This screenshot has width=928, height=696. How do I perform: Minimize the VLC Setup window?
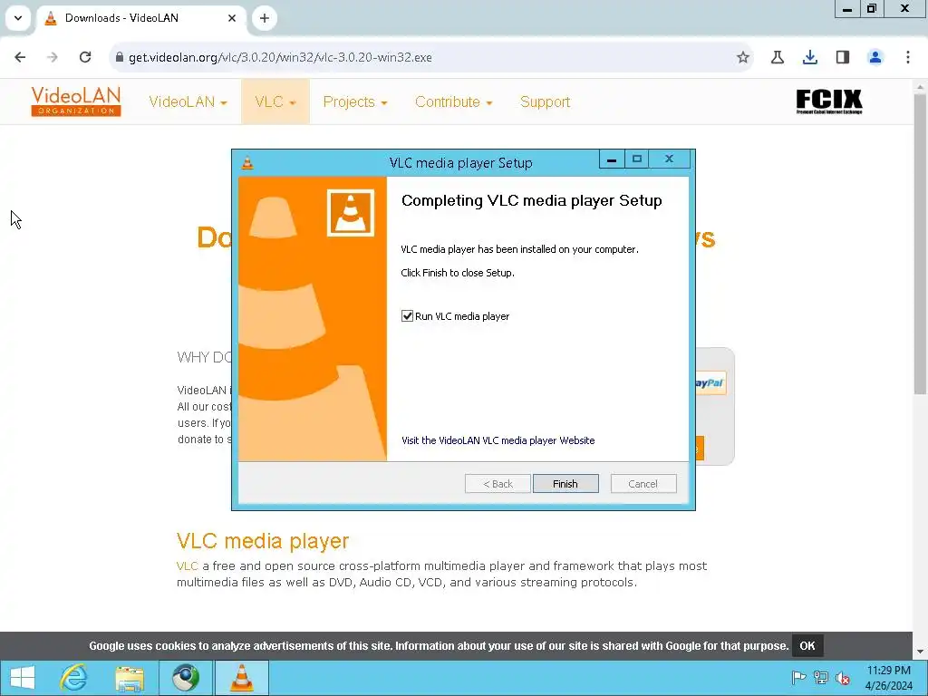point(612,159)
